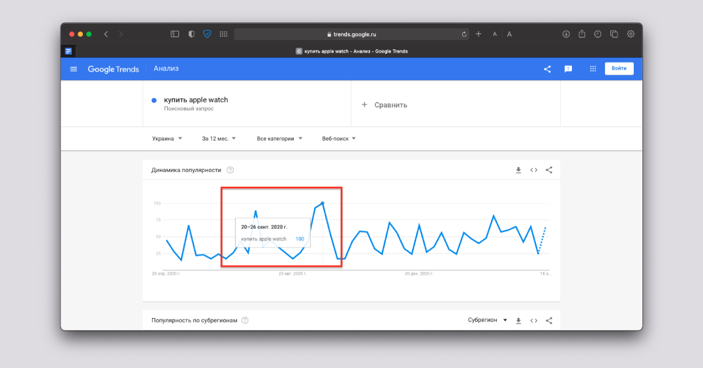Open the Субрегион dropdown
This screenshot has width=703, height=368.
[487, 320]
